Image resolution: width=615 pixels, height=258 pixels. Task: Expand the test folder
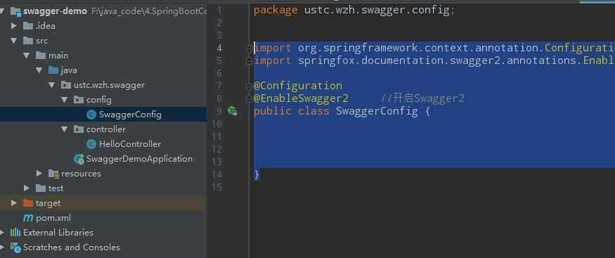[27, 188]
